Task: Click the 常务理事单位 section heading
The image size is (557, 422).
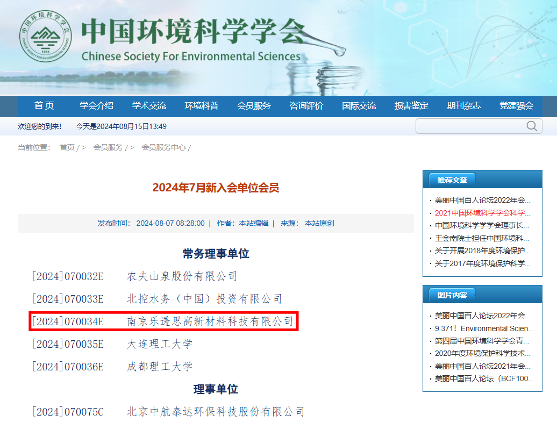Action: [x=216, y=254]
